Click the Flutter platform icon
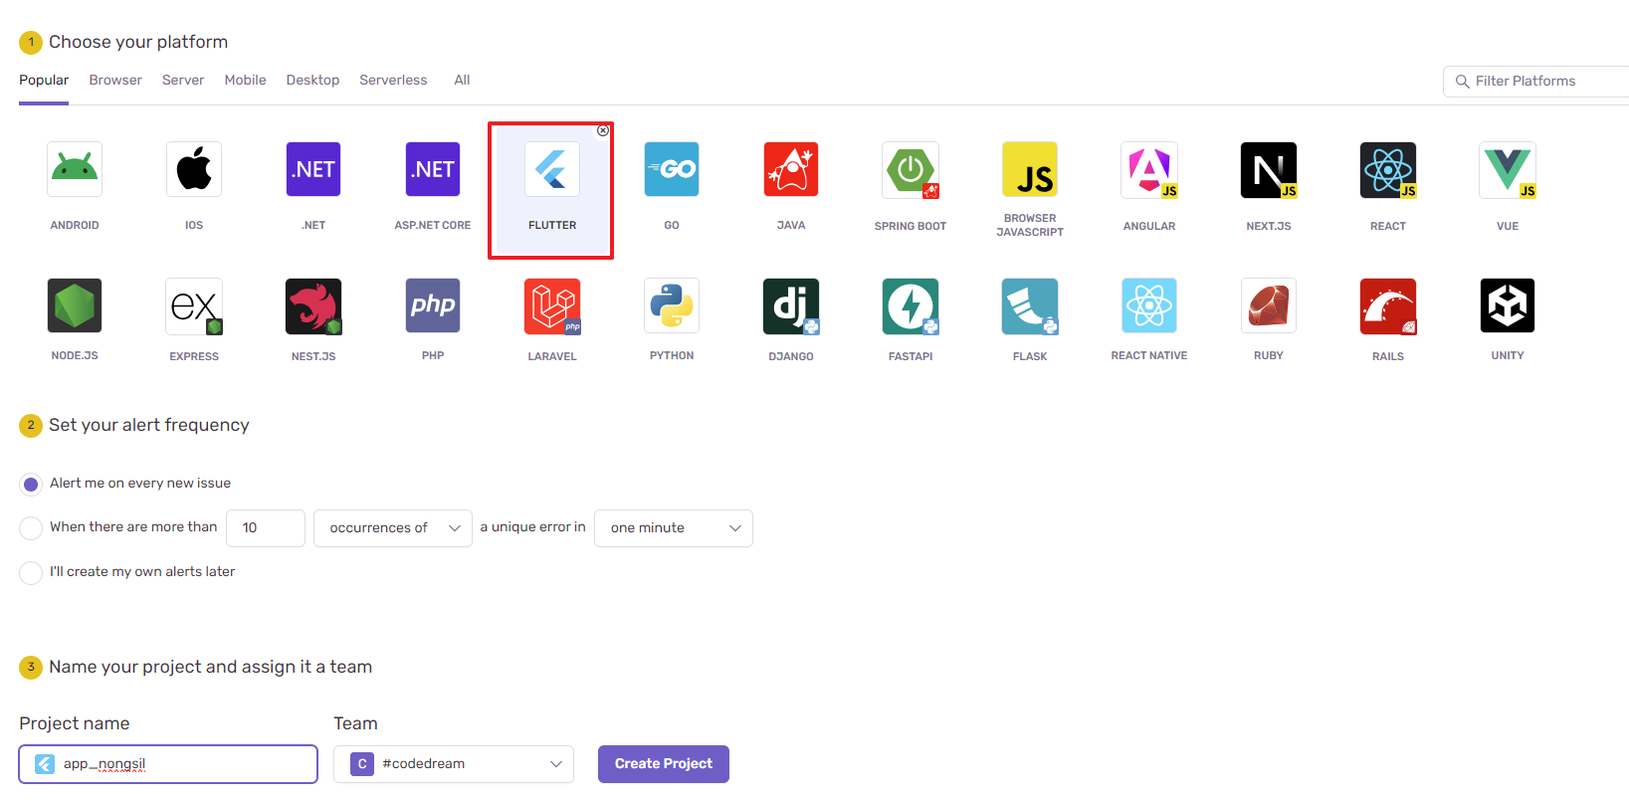1629x801 pixels. [x=552, y=169]
